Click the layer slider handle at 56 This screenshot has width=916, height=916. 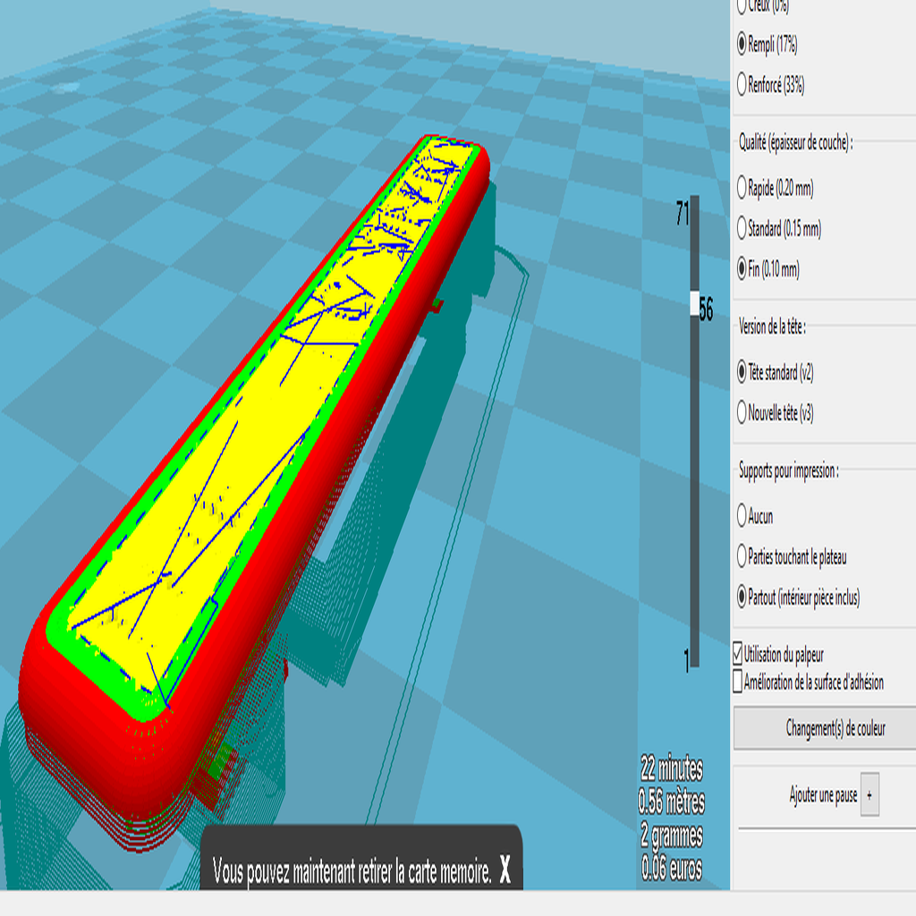coord(694,304)
